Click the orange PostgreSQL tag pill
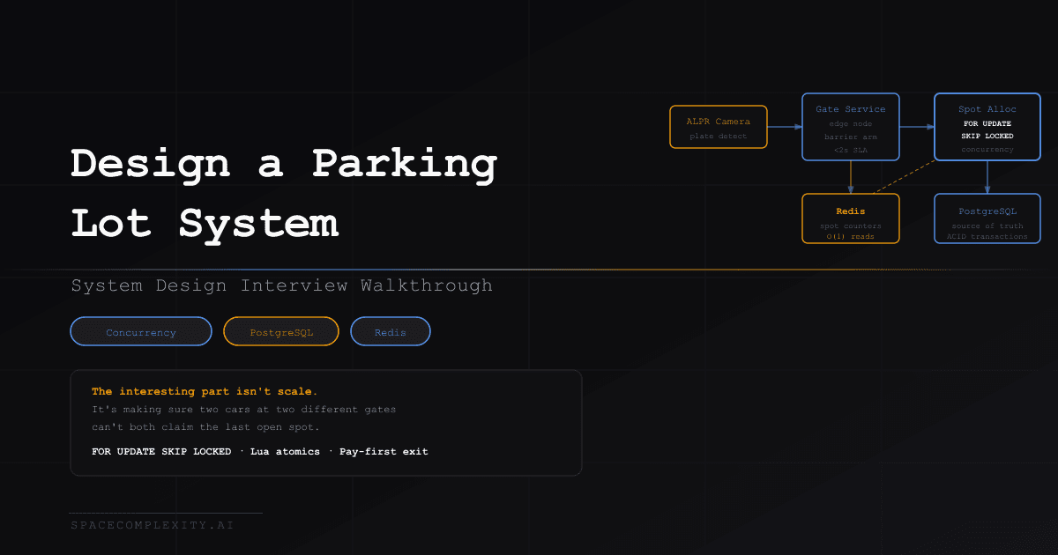 click(281, 332)
